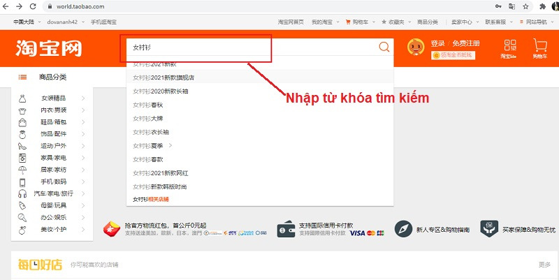Click the orange magnifier search icon
The image size is (559, 280).
(384, 47)
